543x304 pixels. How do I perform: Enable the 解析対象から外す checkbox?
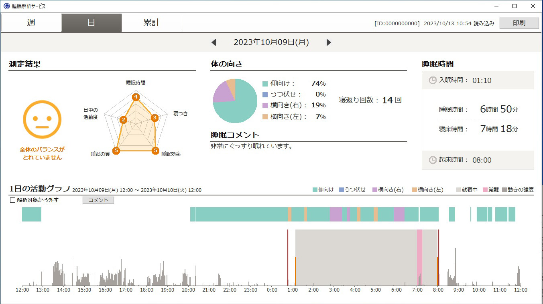point(12,200)
